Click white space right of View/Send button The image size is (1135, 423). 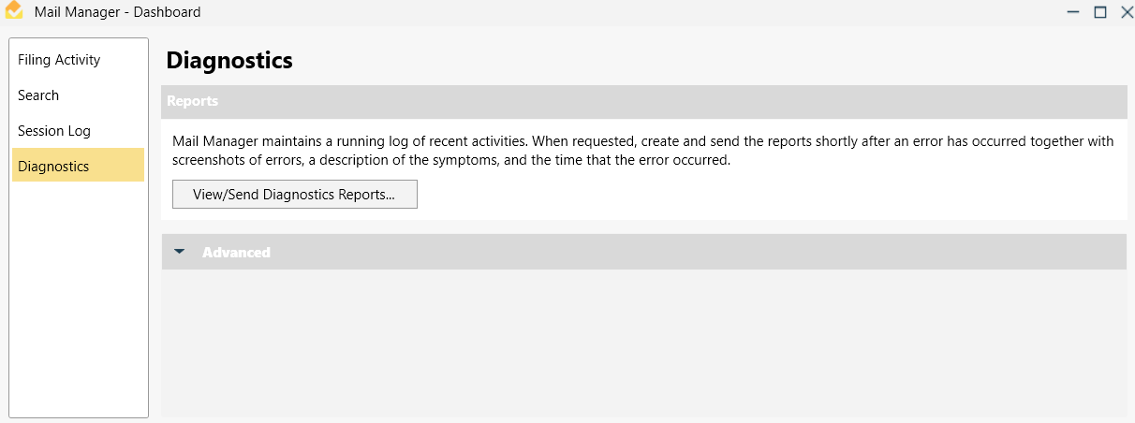coord(768,195)
